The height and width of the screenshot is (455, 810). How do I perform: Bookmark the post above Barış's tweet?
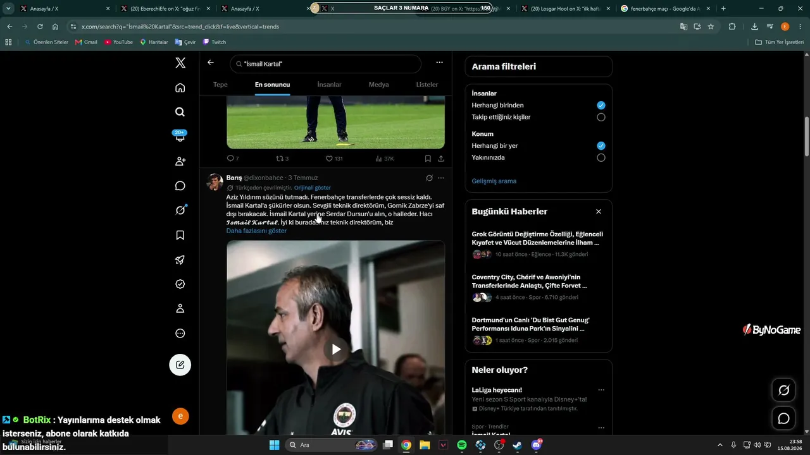coord(428,159)
